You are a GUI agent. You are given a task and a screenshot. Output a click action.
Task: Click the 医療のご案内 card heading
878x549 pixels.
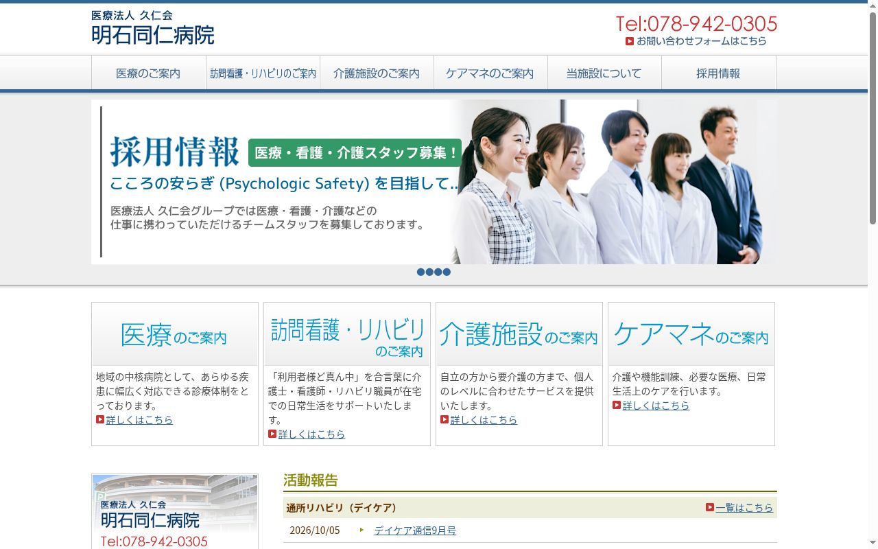point(175,335)
